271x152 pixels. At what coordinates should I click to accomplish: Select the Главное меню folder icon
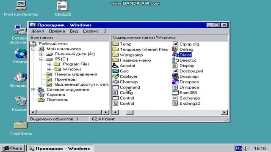pos(115,60)
